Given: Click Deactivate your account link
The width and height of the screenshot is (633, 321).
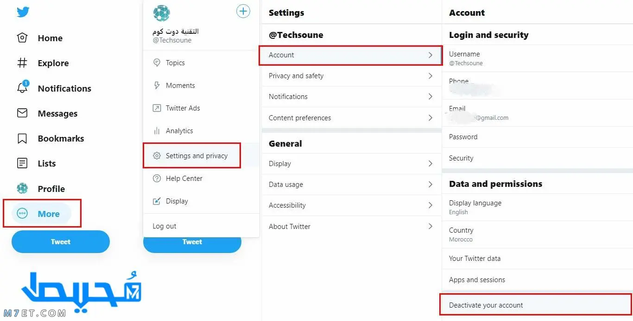Looking at the screenshot, I should pyautogui.click(x=486, y=305).
